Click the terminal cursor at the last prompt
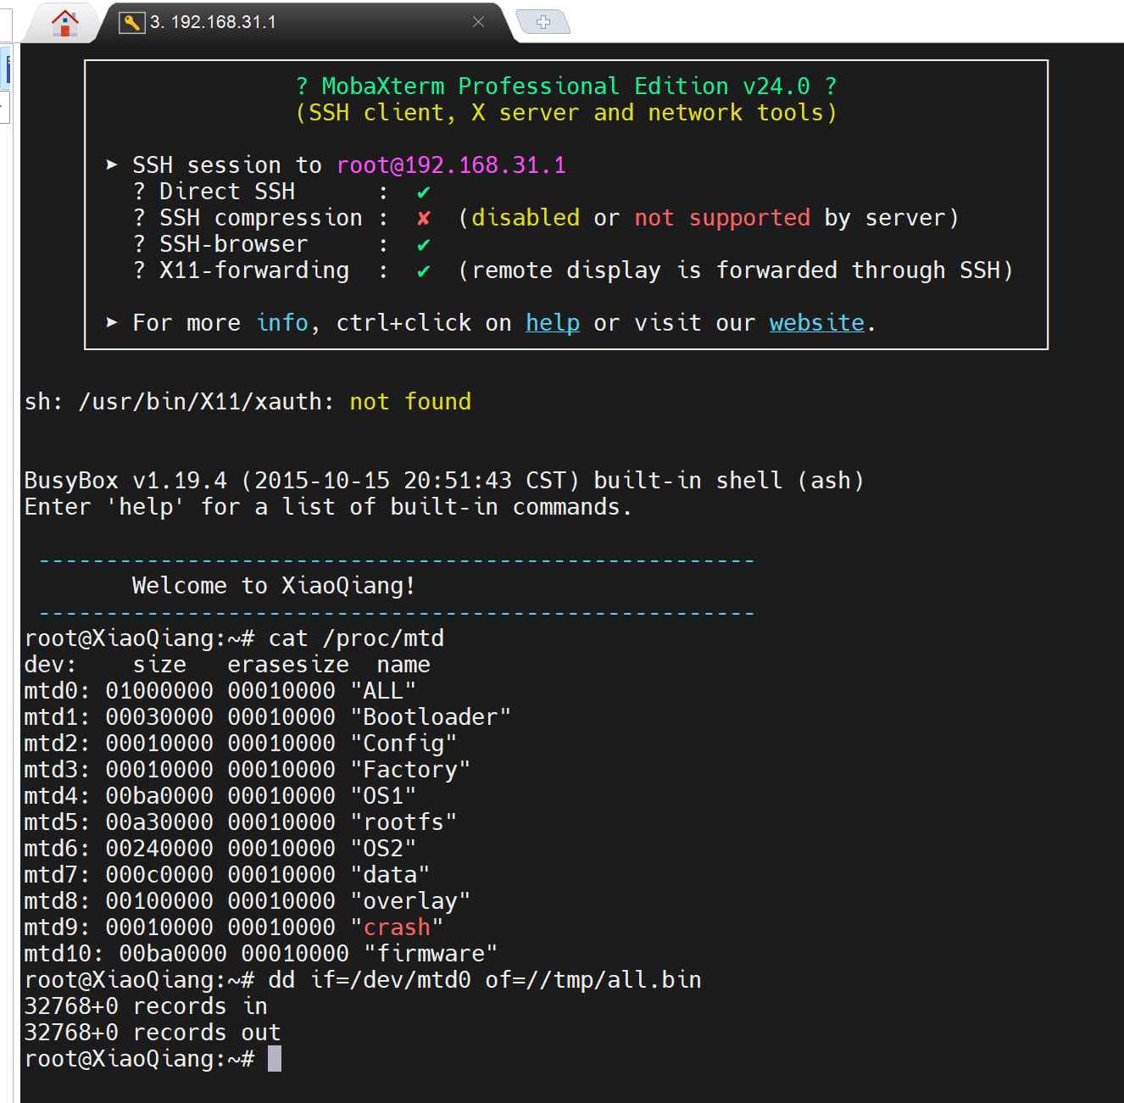Image resolution: width=1124 pixels, height=1103 pixels. click(275, 1059)
